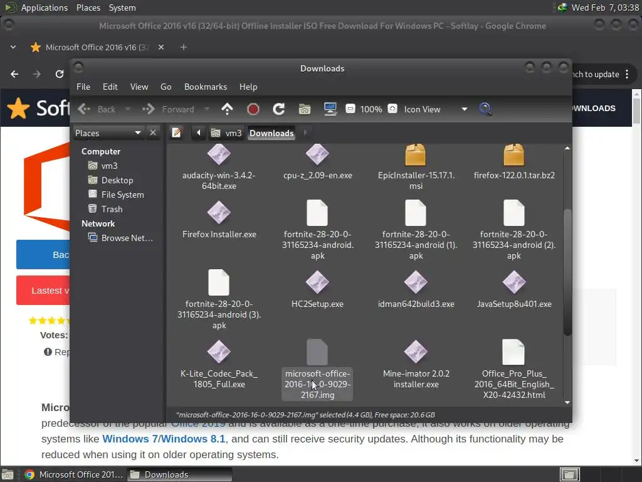Open the Help menu
The width and height of the screenshot is (642, 482).
(x=248, y=87)
